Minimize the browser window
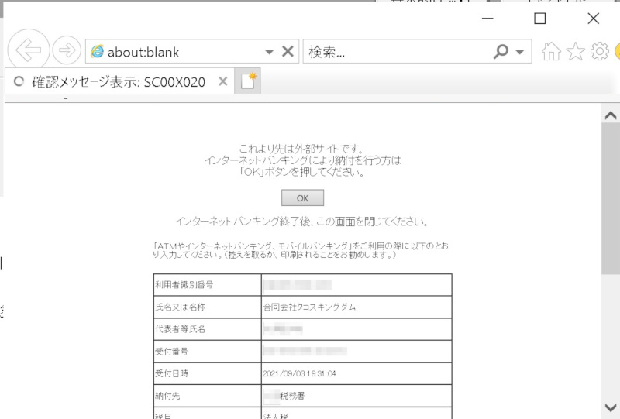 (x=487, y=19)
